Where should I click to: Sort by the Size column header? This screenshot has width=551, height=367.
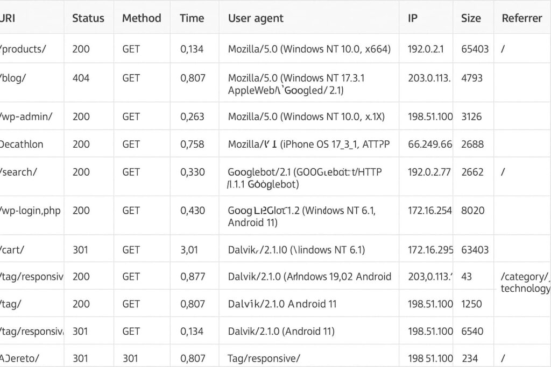471,18
